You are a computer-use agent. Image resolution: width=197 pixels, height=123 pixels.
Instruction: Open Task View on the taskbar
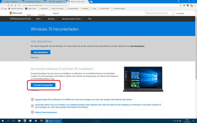click(x=14, y=121)
